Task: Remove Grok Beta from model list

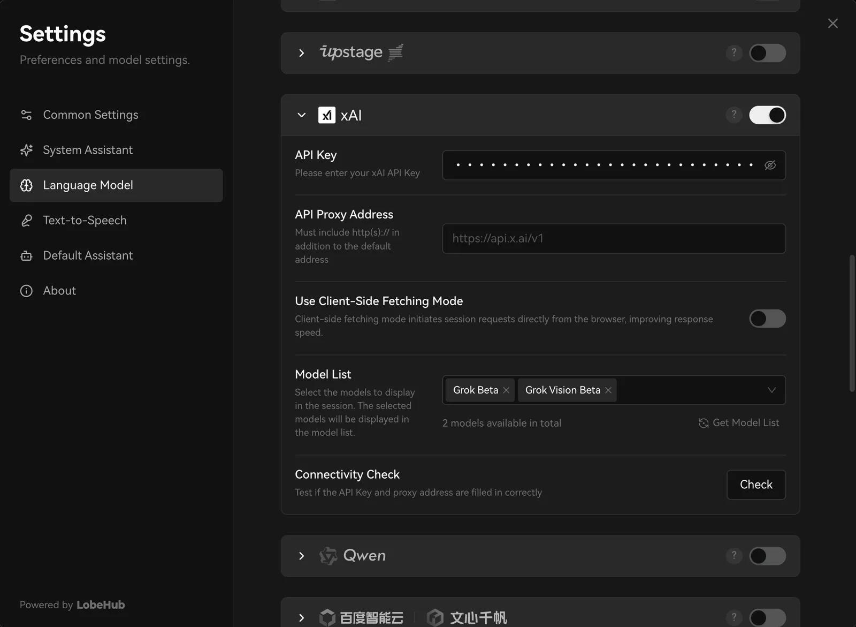Action: (x=506, y=390)
